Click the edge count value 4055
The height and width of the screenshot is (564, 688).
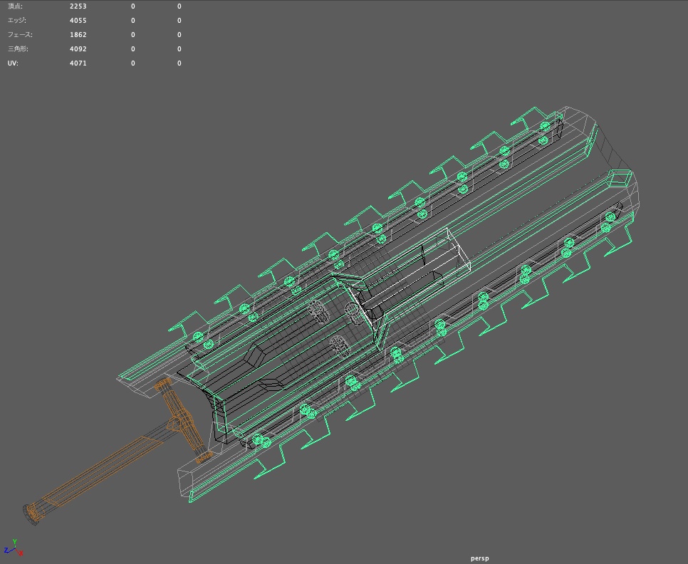[78, 21]
